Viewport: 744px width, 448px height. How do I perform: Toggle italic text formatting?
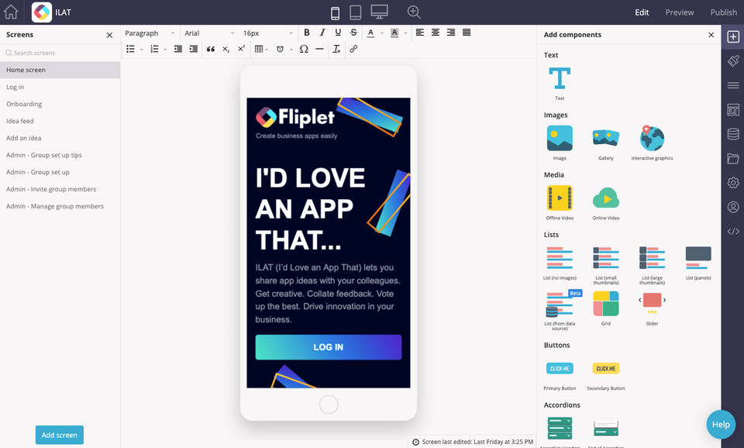click(322, 33)
